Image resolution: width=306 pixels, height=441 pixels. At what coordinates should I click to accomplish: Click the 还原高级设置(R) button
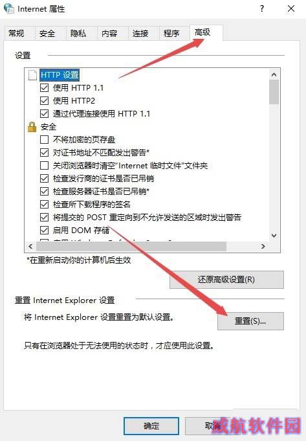[226, 280]
